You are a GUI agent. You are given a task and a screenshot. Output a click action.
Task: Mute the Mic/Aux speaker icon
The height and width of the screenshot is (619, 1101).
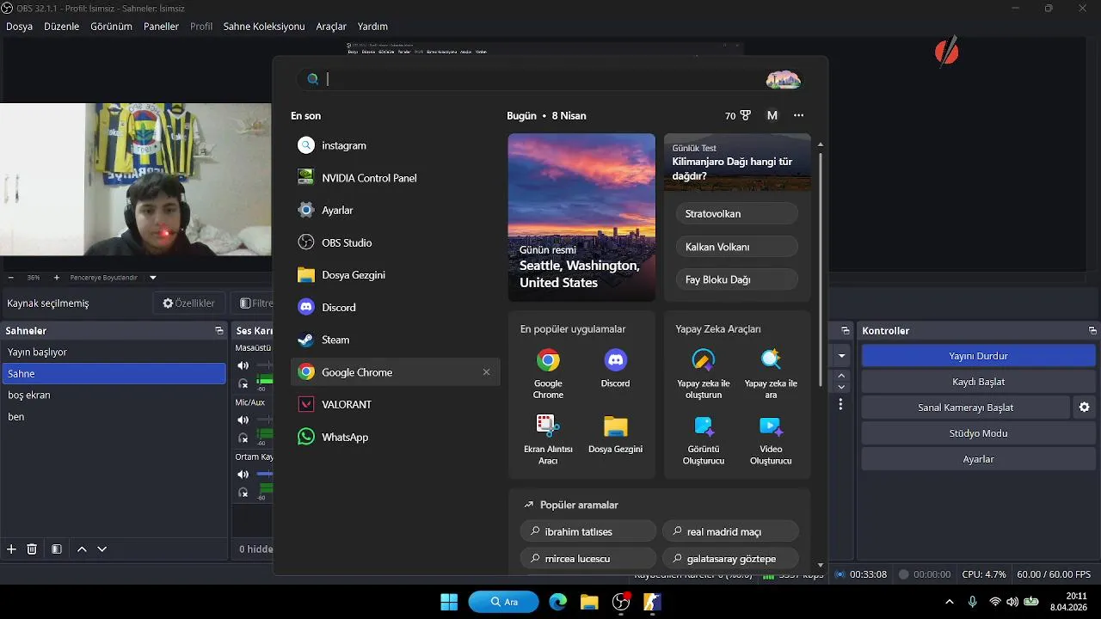click(243, 420)
